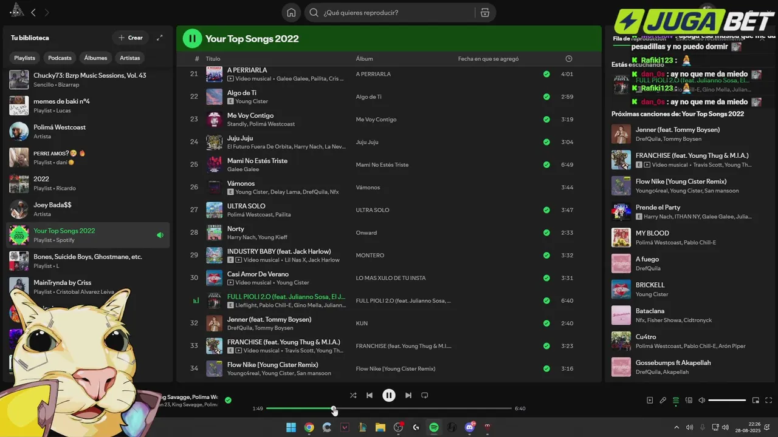Click the Mami No Estés Triste cover thumbnail

[214, 164]
